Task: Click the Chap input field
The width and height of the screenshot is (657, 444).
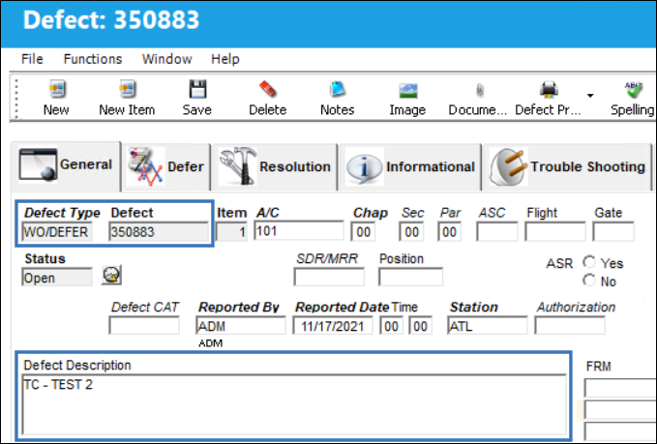Action: click(x=363, y=232)
